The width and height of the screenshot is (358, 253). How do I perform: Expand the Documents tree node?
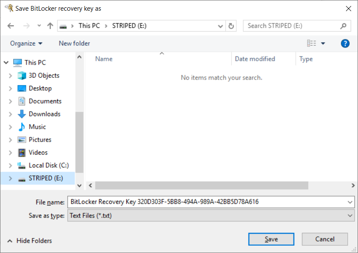pyautogui.click(x=10, y=101)
